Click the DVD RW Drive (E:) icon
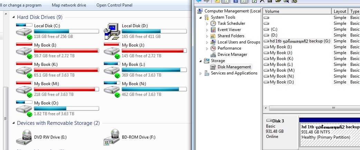The image size is (360, 150). (24, 137)
